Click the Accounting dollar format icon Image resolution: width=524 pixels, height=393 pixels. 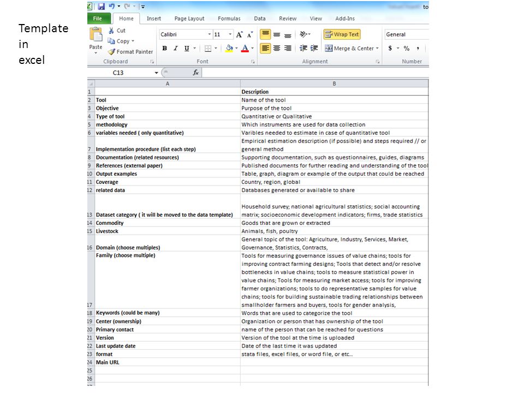click(x=390, y=49)
